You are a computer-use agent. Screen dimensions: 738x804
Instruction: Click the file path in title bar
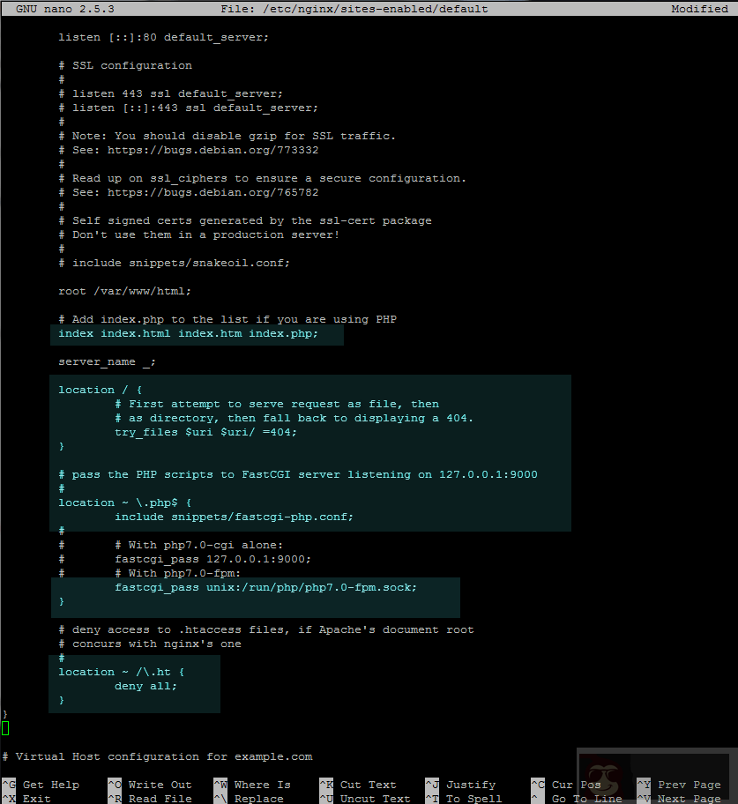[x=392, y=9]
